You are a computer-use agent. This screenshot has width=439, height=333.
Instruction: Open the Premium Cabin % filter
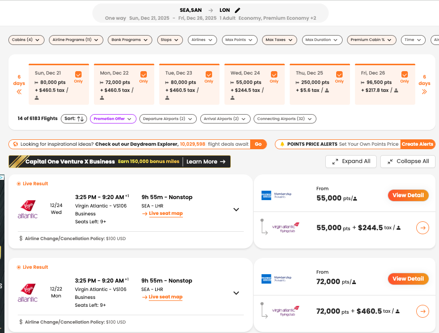(x=372, y=40)
